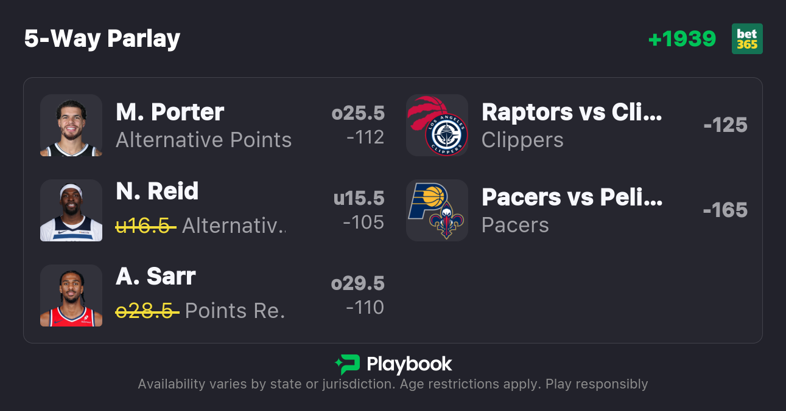Click N. Reid's player headshot

(x=71, y=210)
